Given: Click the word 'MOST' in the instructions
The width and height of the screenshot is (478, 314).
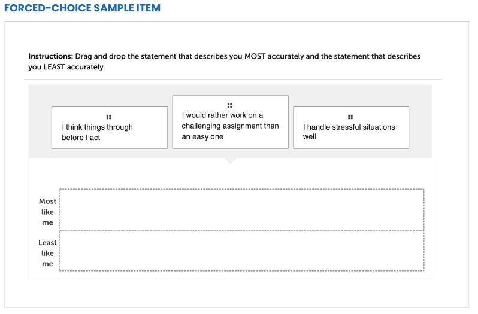Looking at the screenshot, I should coord(255,56).
